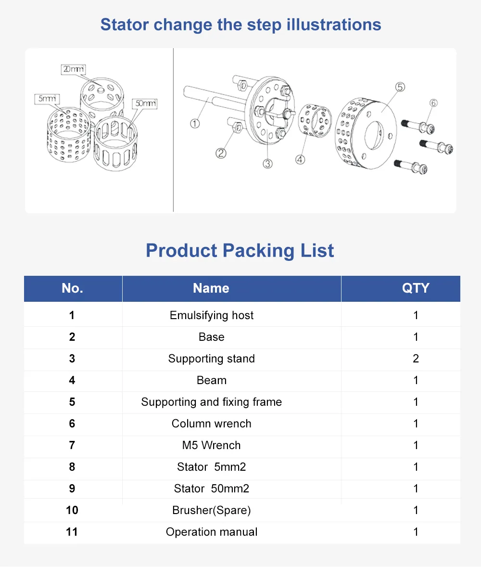This screenshot has height=567, width=481.
Task: Click the 'No.' column header
Action: [72, 288]
